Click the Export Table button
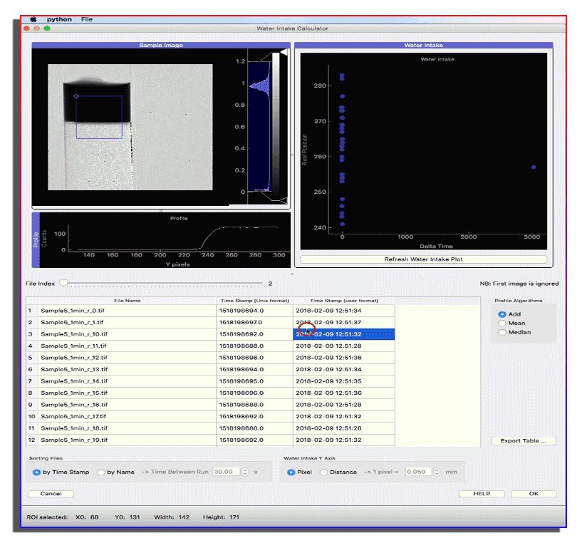This screenshot has width=587, height=543. (x=524, y=441)
